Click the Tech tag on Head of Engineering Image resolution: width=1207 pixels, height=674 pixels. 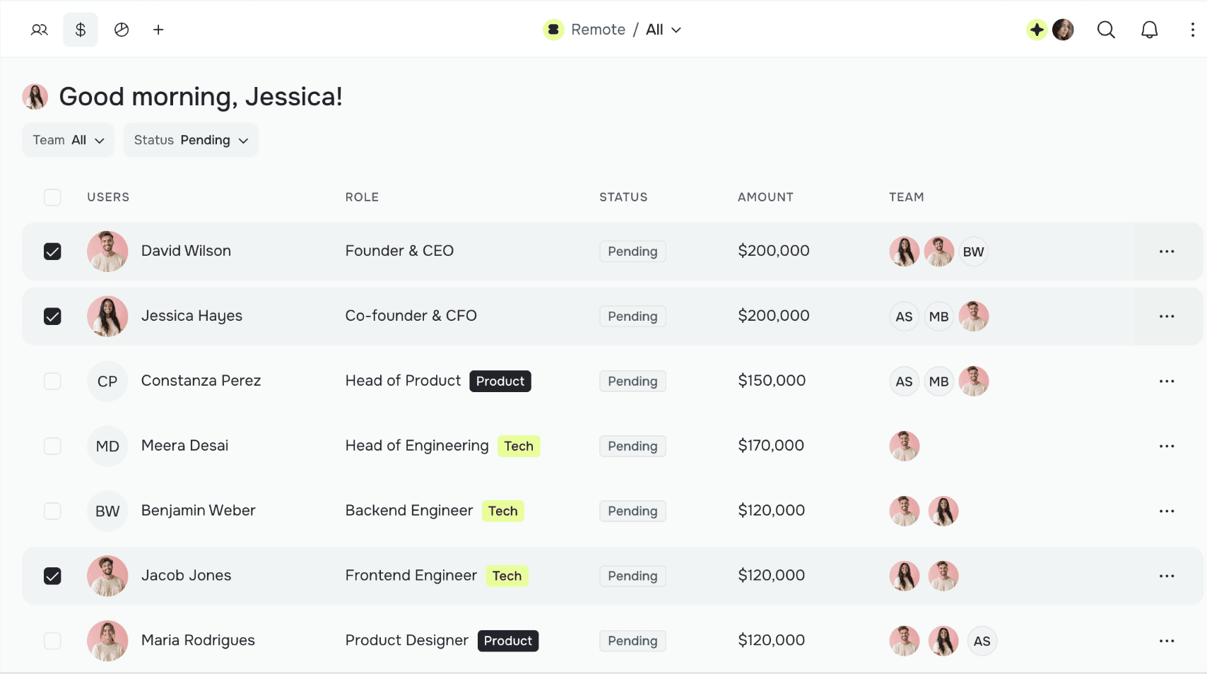point(519,447)
